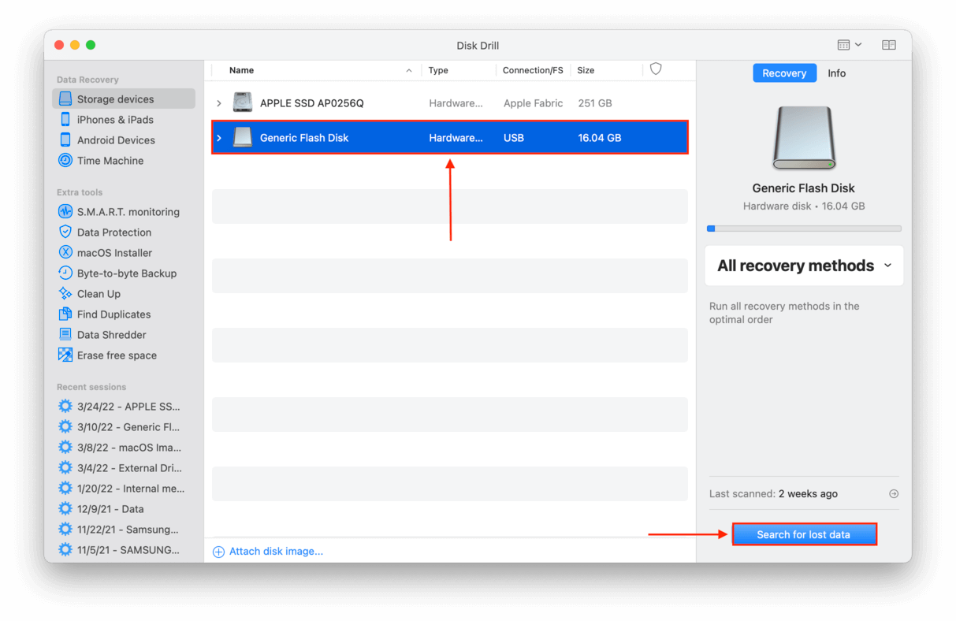Click the Attach disk image link

(276, 552)
